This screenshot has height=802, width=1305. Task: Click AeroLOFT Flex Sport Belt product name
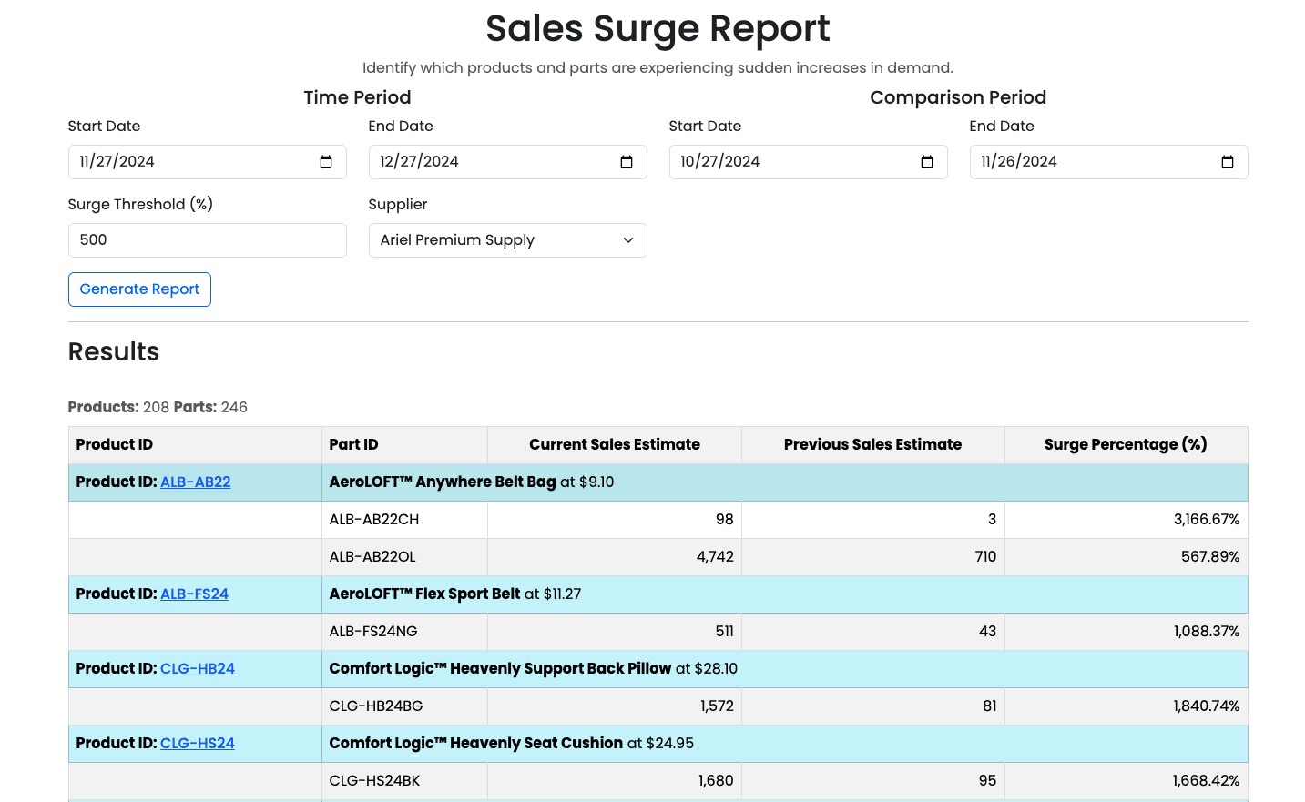[x=424, y=594]
